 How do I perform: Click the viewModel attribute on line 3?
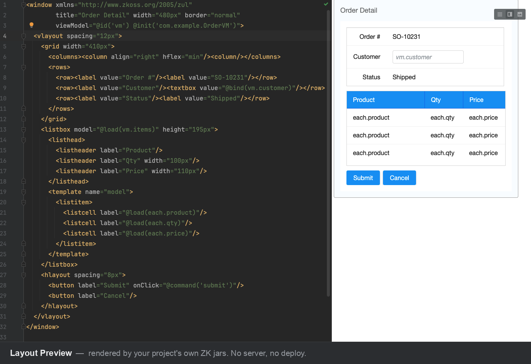pyautogui.click(x=150, y=25)
